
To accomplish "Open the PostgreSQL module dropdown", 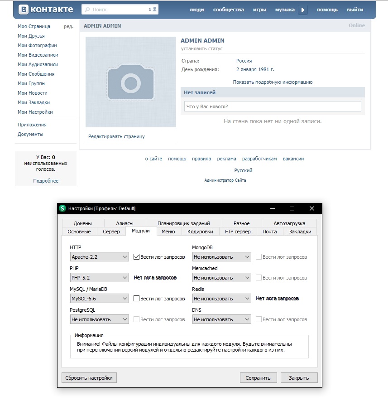I will 99,319.
